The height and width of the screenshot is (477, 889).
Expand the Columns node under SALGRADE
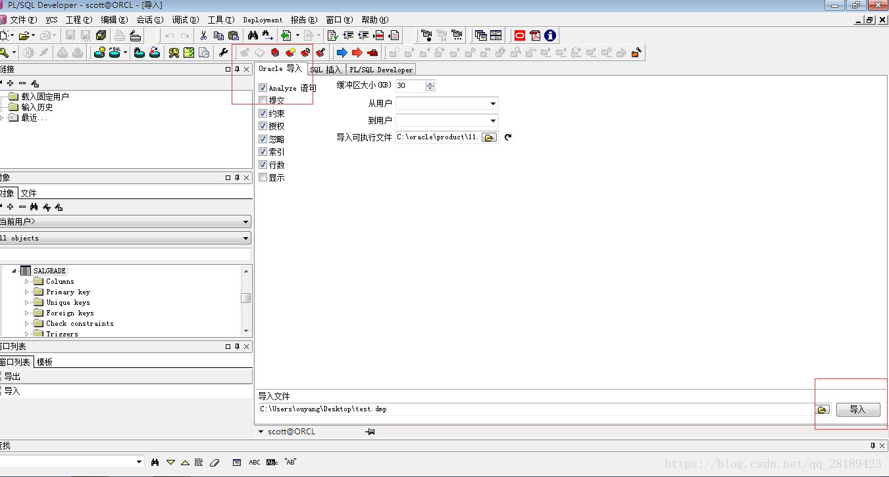tap(26, 281)
